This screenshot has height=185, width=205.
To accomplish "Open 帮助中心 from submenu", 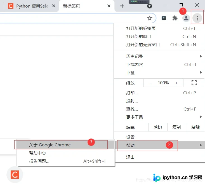I will (x=65, y=153).
